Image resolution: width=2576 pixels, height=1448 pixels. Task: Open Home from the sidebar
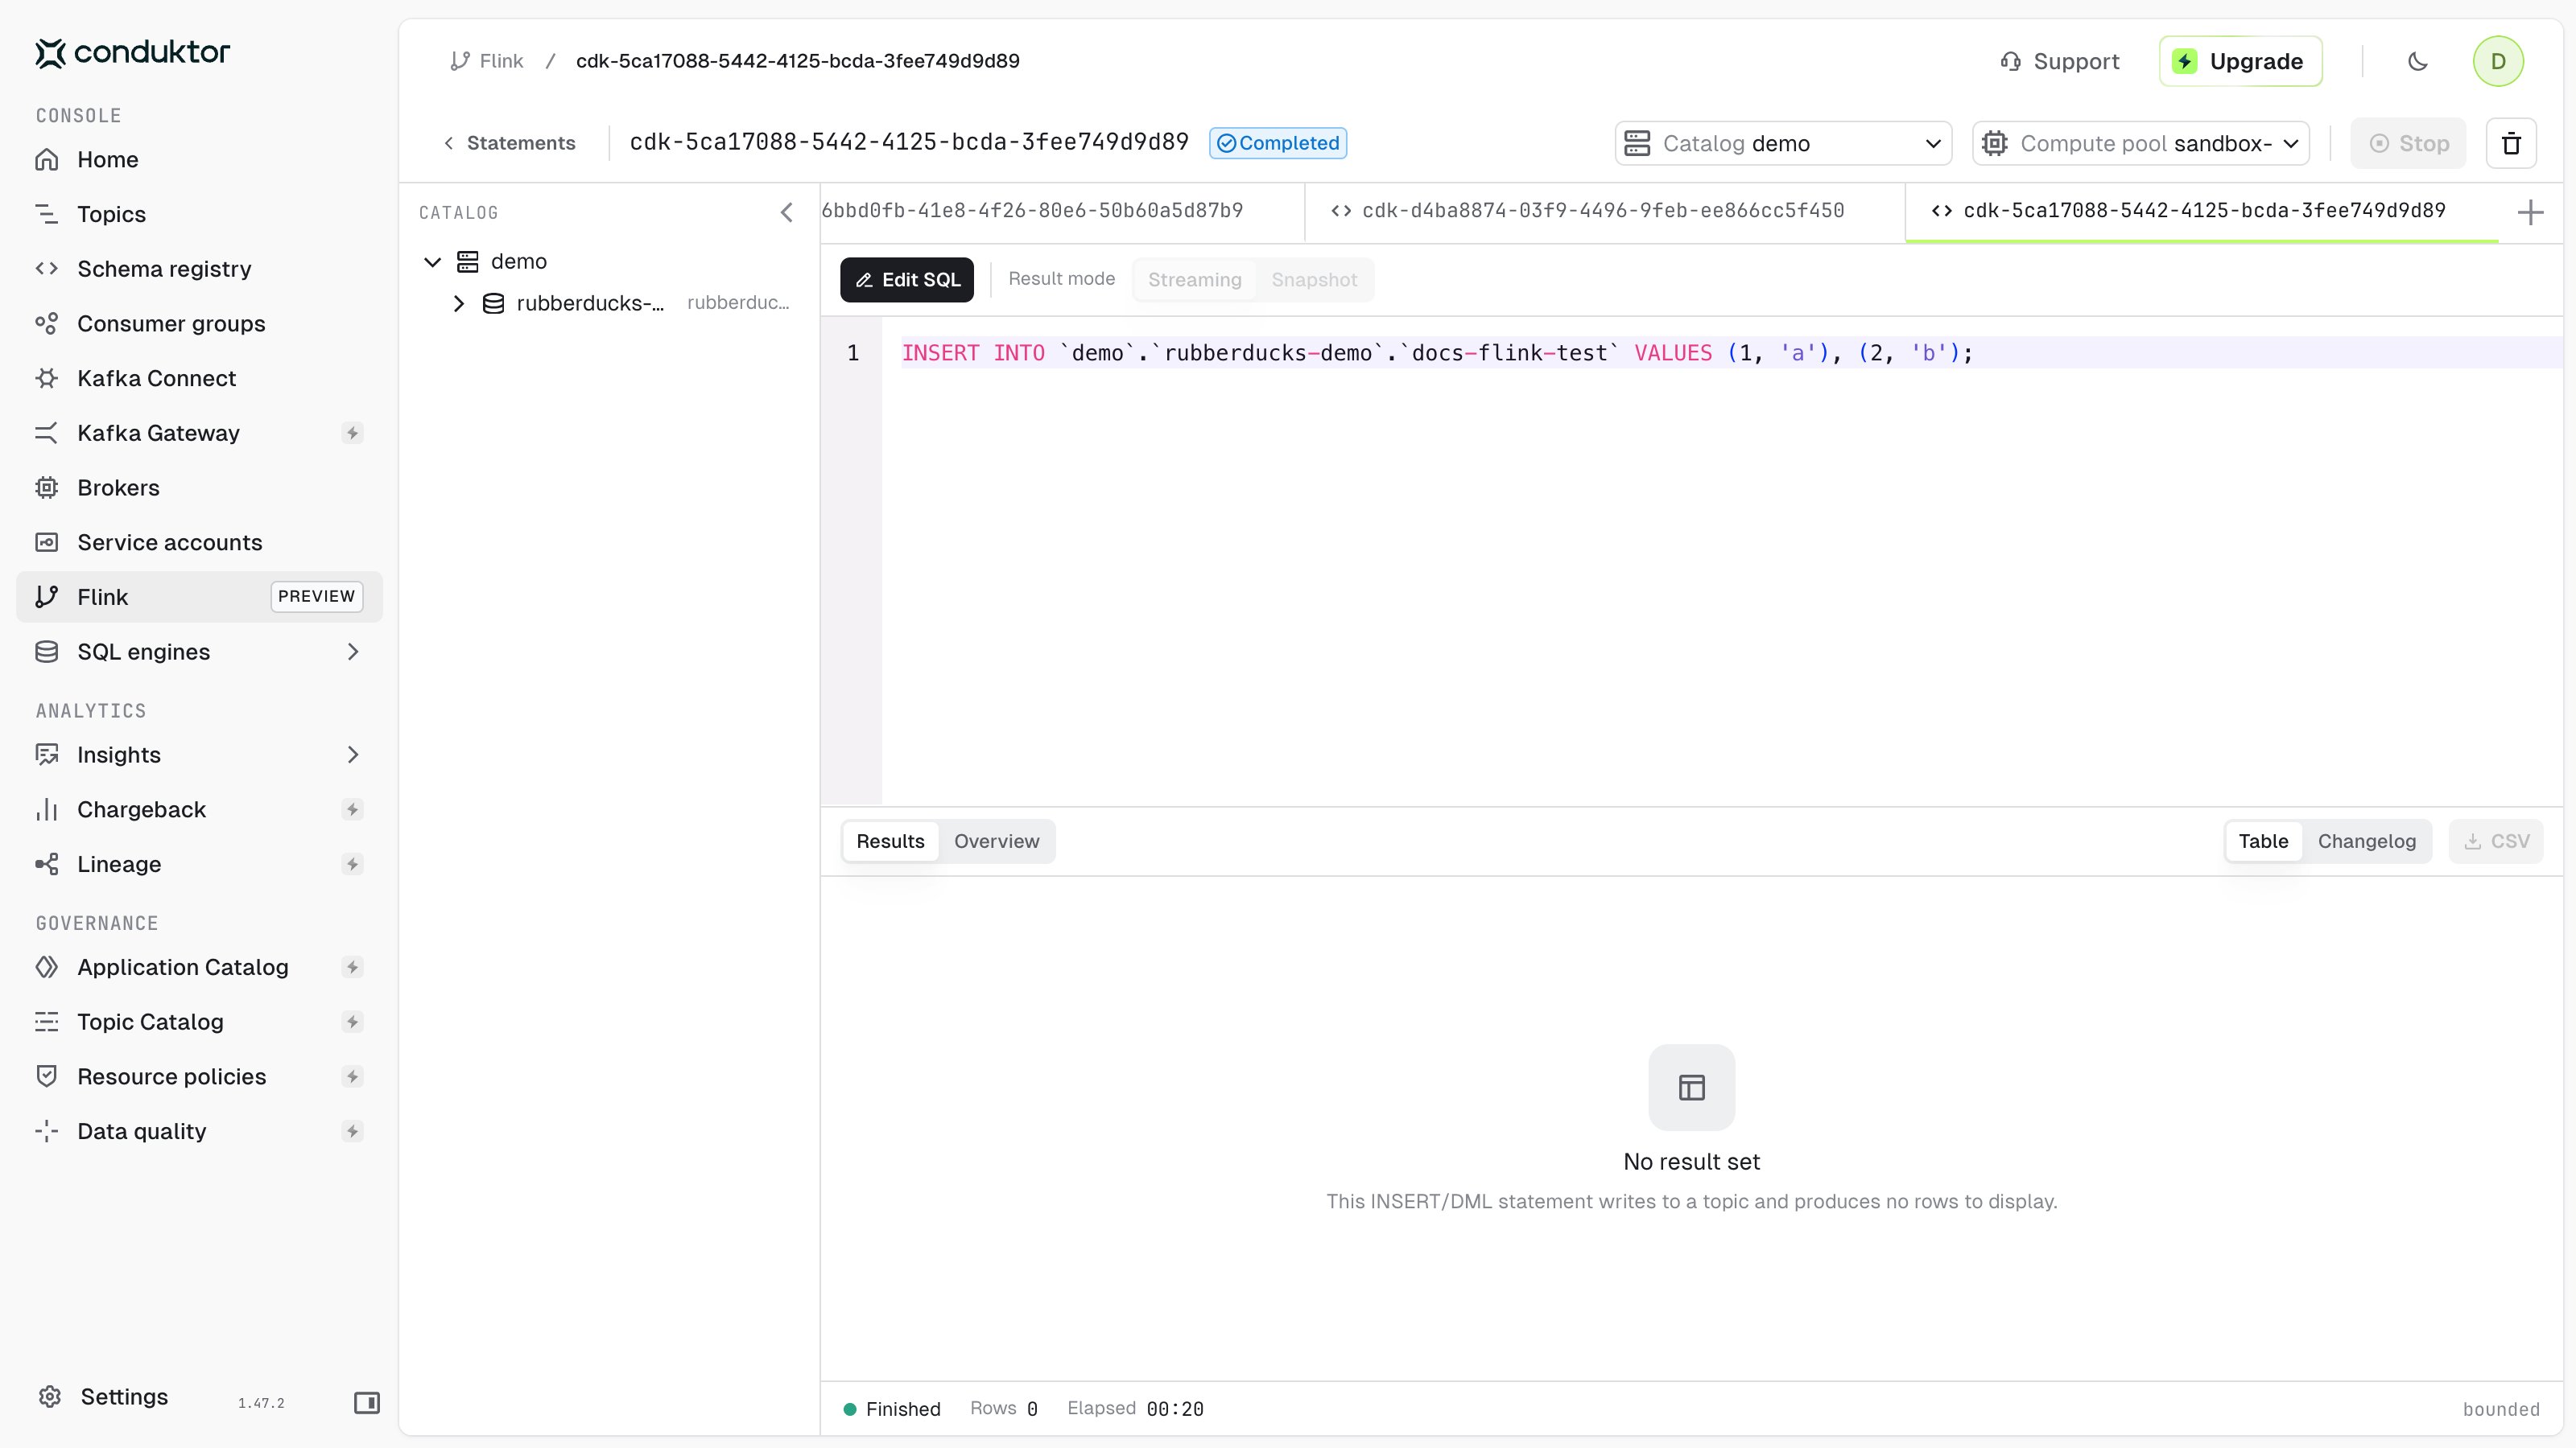point(199,160)
